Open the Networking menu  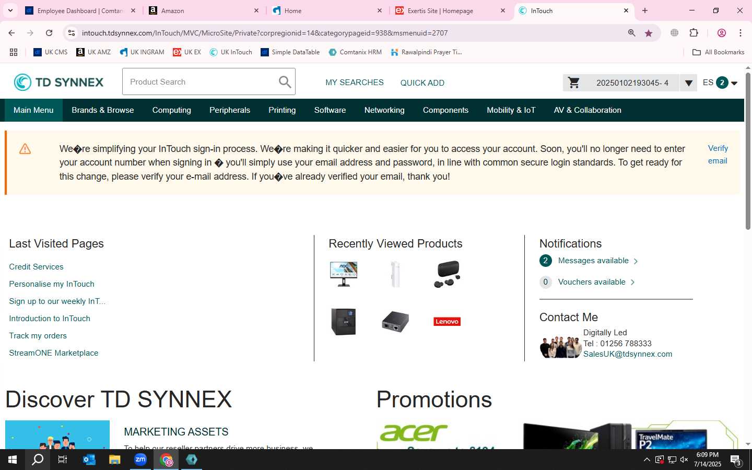click(x=384, y=110)
